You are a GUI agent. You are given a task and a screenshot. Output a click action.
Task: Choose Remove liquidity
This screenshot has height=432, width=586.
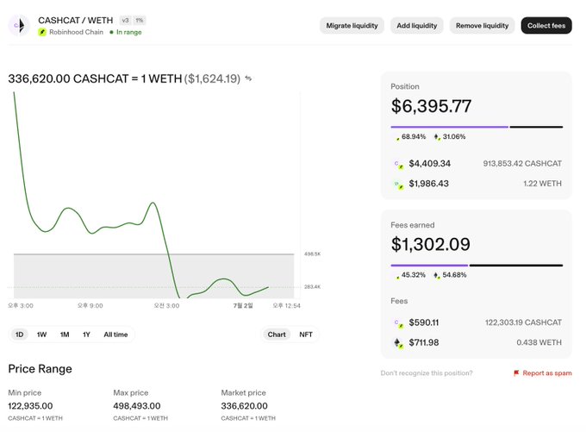482,25
